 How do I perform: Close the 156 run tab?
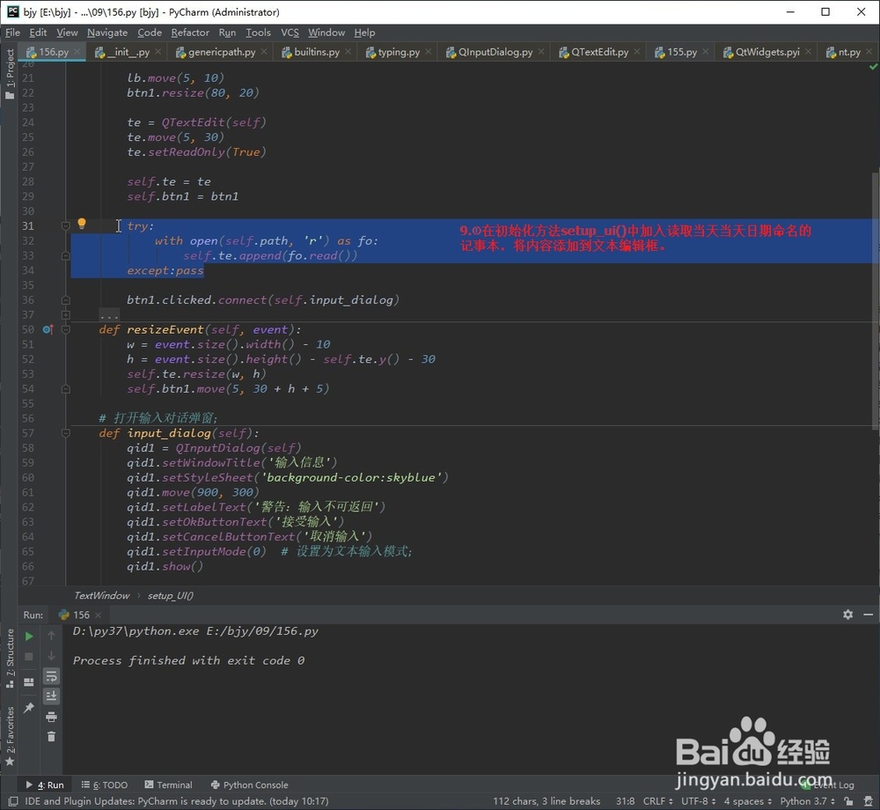point(99,615)
